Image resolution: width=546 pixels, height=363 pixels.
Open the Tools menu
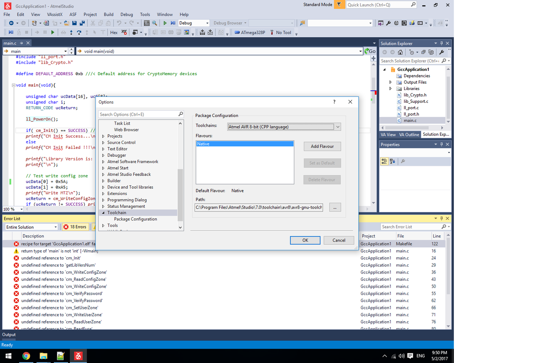(145, 15)
